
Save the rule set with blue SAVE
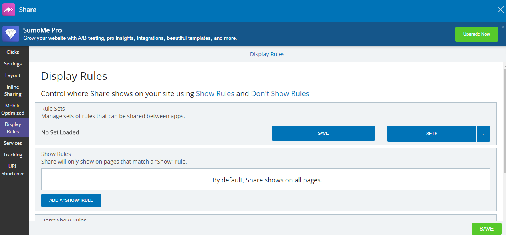pos(323,134)
